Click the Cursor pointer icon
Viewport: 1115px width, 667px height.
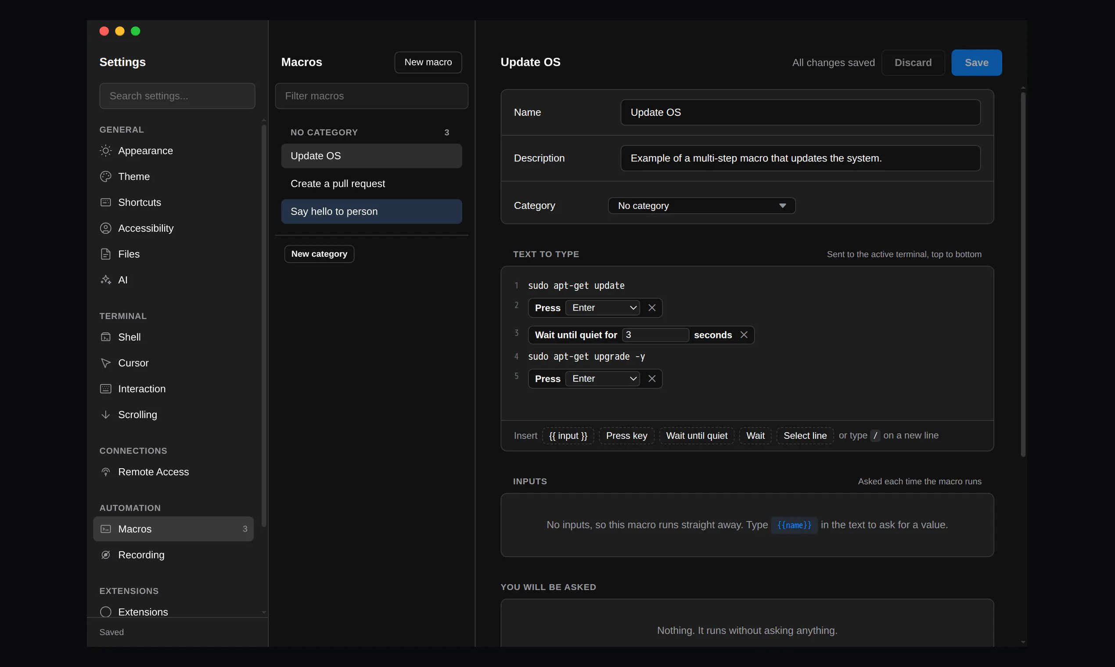(x=106, y=363)
